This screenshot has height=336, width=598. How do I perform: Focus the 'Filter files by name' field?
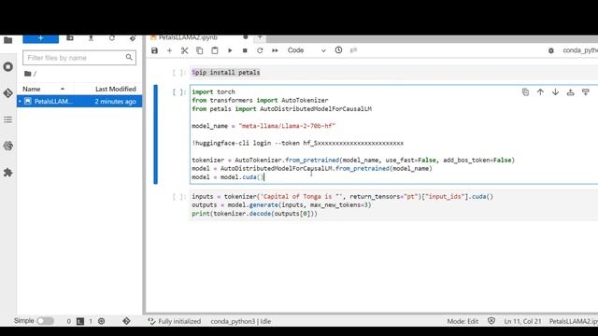79,58
